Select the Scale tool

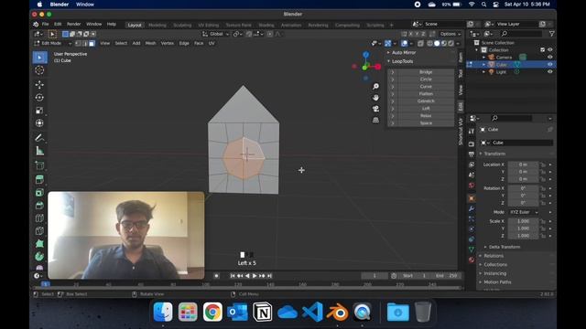pyautogui.click(x=39, y=111)
